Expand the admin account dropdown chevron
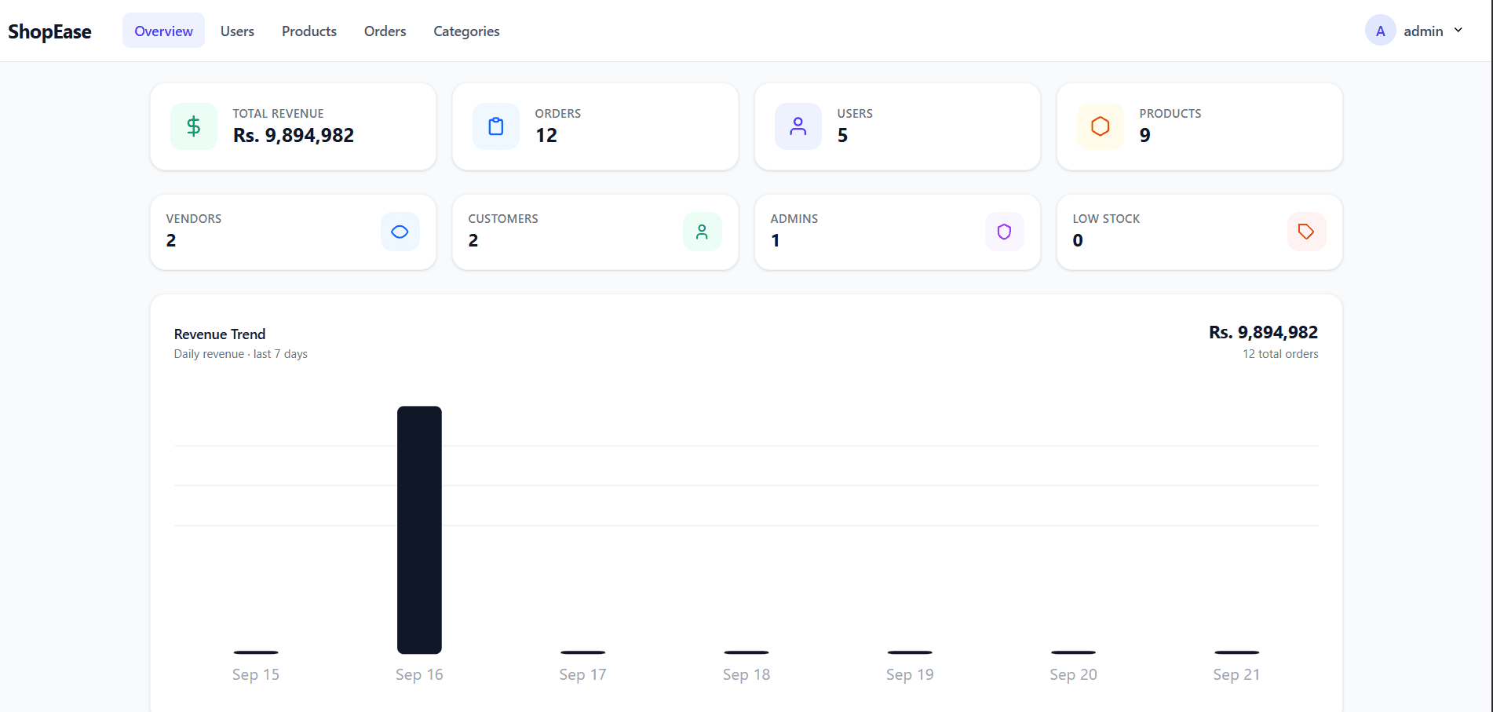This screenshot has width=1493, height=712. tap(1458, 31)
